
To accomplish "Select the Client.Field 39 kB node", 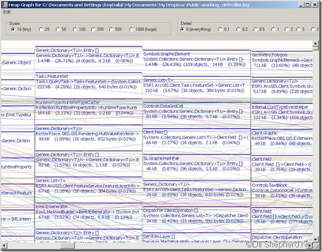I will pyautogui.click(x=282, y=168).
